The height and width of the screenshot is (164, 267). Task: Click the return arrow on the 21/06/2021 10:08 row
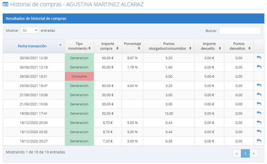(259, 95)
